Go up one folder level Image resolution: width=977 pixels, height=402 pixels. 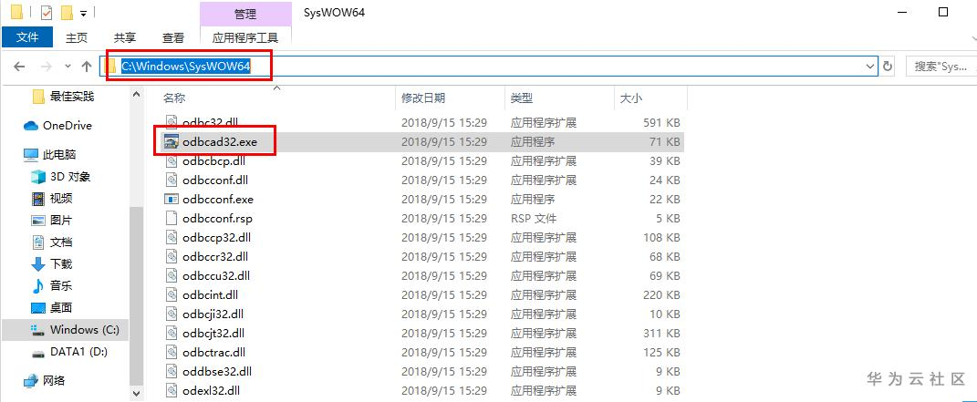[x=87, y=67]
